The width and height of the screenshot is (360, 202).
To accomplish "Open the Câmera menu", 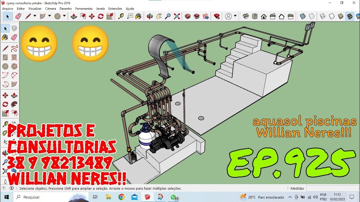I will tap(50, 9).
